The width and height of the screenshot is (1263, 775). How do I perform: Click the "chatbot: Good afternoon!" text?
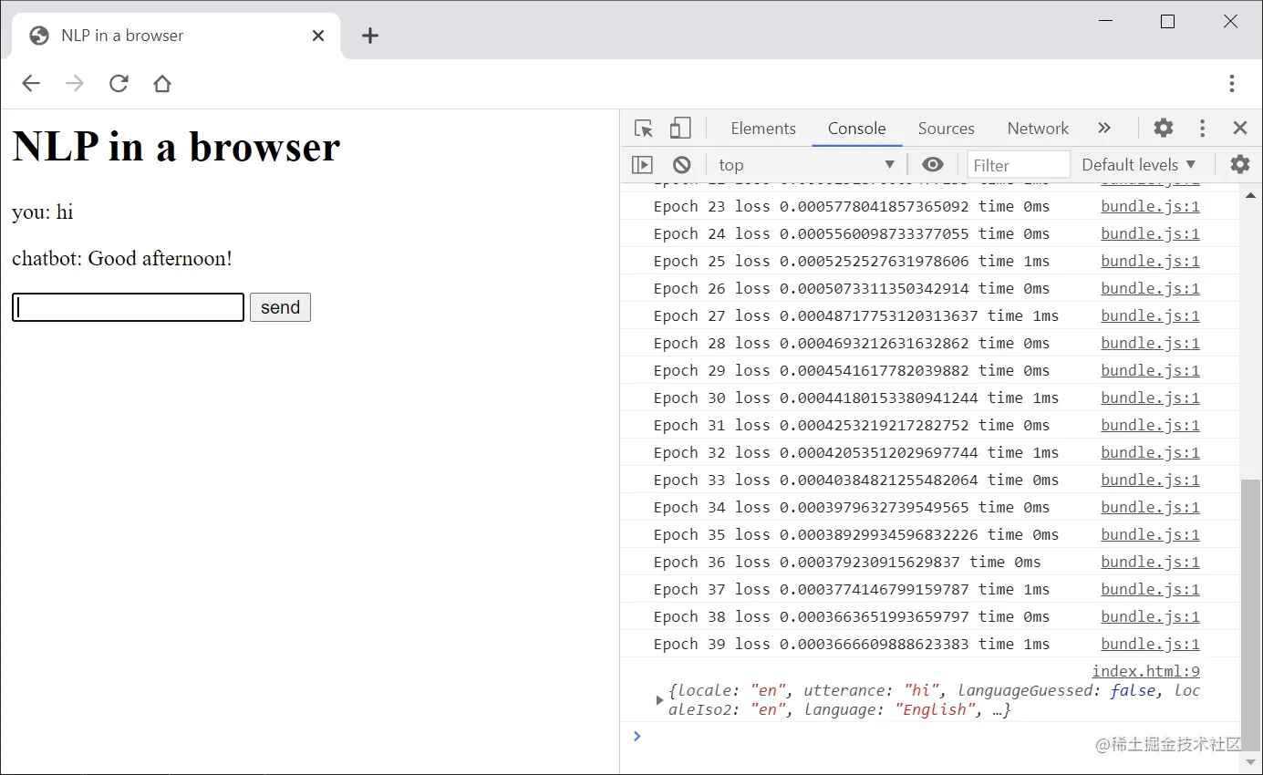[122, 259]
